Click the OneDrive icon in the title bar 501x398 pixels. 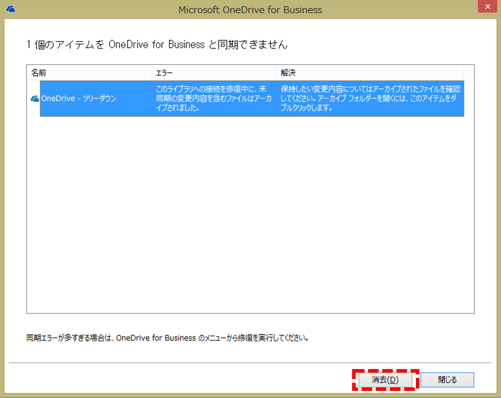click(x=11, y=9)
